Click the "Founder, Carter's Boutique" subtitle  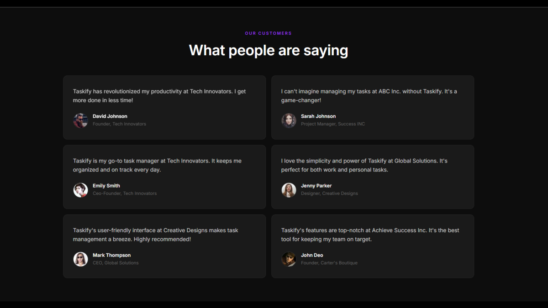pyautogui.click(x=329, y=263)
